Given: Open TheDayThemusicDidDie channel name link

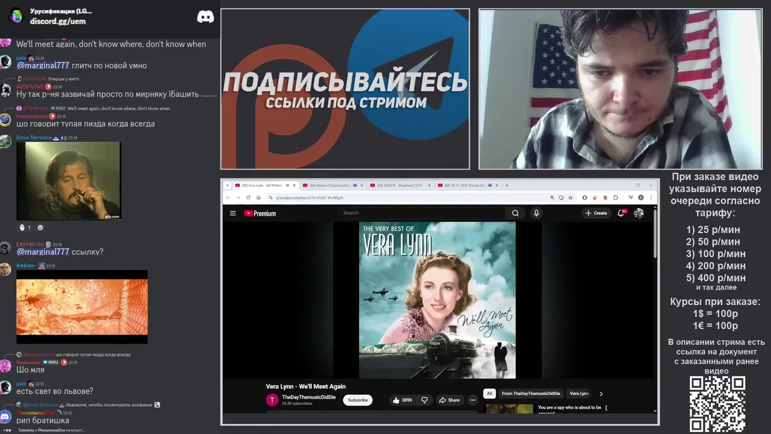Looking at the screenshot, I should coord(309,397).
